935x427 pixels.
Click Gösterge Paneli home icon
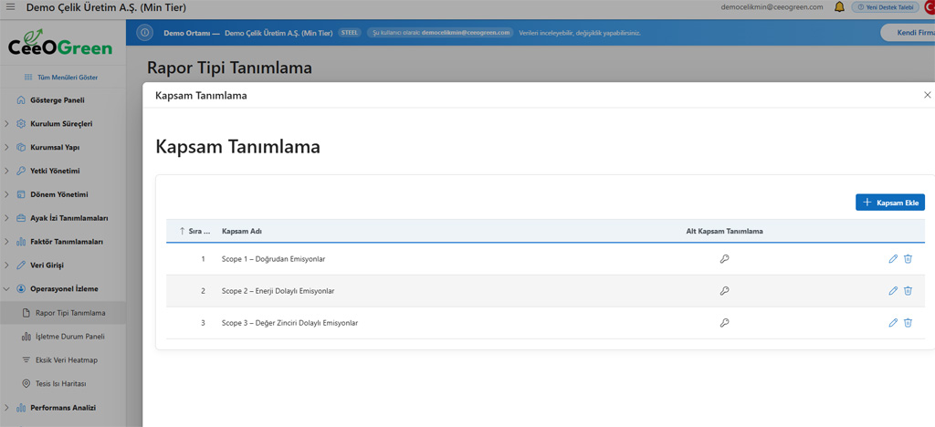point(21,100)
